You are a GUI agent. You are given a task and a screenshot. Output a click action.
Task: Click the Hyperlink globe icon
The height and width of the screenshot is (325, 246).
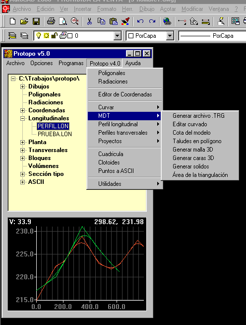pos(167,21)
